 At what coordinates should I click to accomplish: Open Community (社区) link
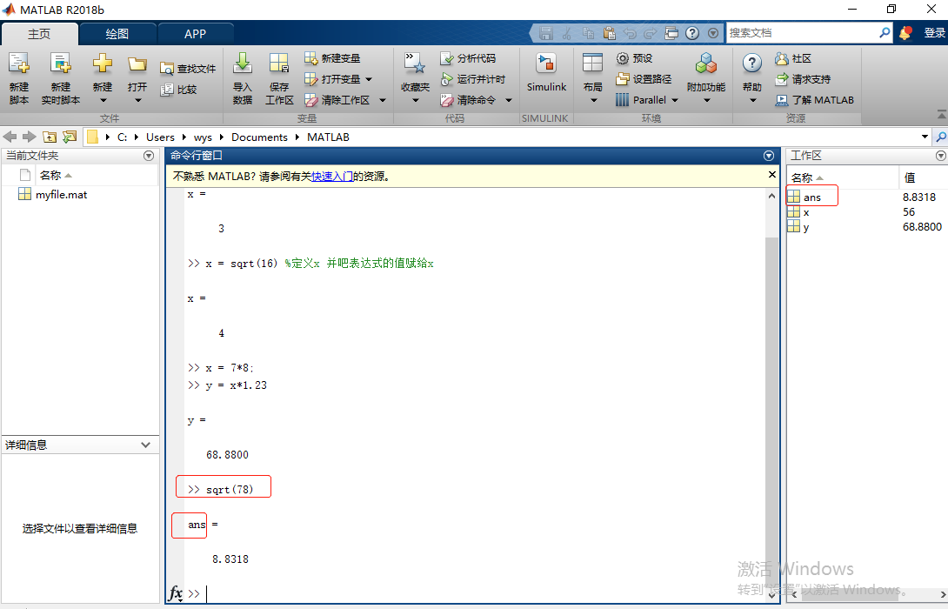click(x=793, y=58)
